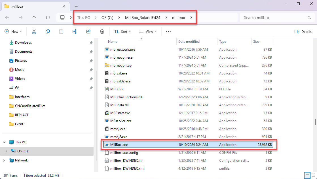Go up one folder level arrow
Screen dimensions: 317x179
tap(34, 18)
